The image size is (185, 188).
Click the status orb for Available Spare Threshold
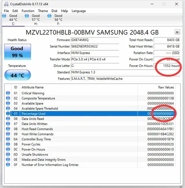pyautogui.click(x=8, y=108)
